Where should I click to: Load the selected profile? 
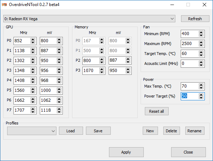[x=71, y=131]
